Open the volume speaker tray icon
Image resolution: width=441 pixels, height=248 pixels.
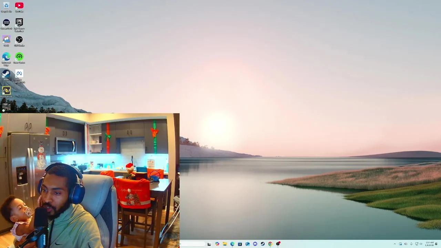point(421,244)
